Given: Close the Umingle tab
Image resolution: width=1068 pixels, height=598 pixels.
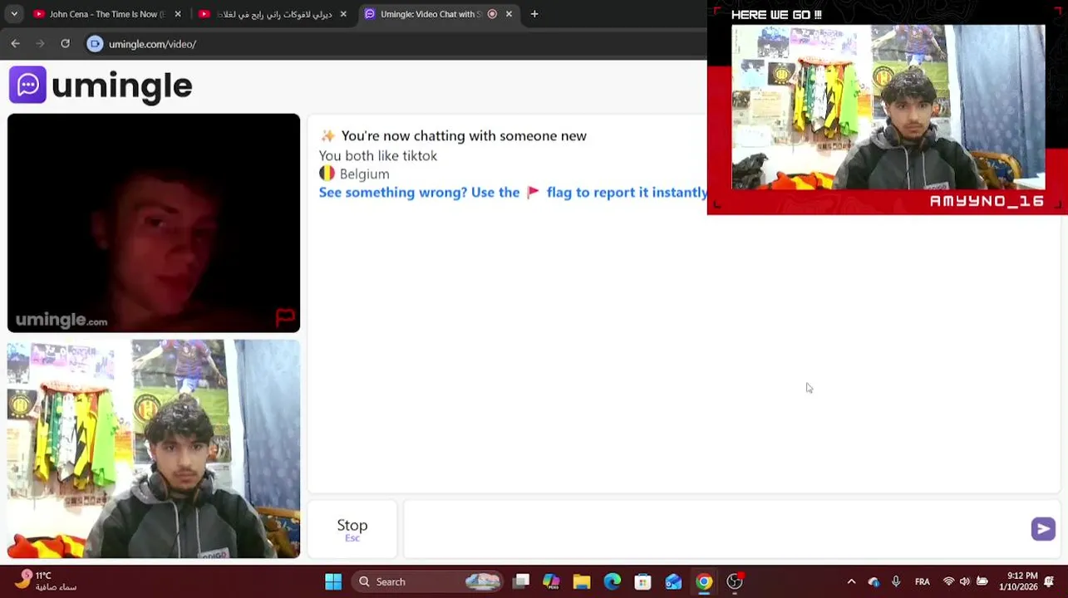Looking at the screenshot, I should click(509, 14).
